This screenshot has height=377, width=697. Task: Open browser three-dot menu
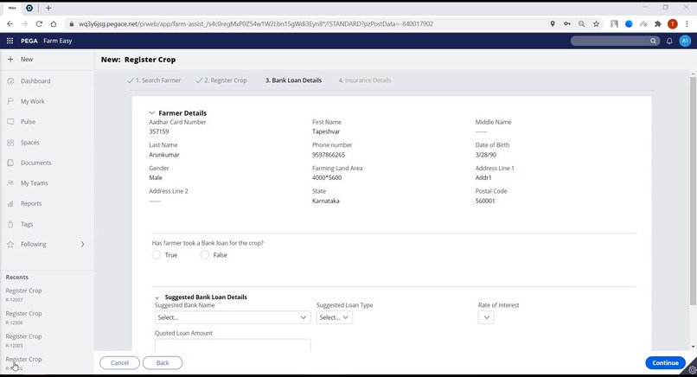[687, 24]
